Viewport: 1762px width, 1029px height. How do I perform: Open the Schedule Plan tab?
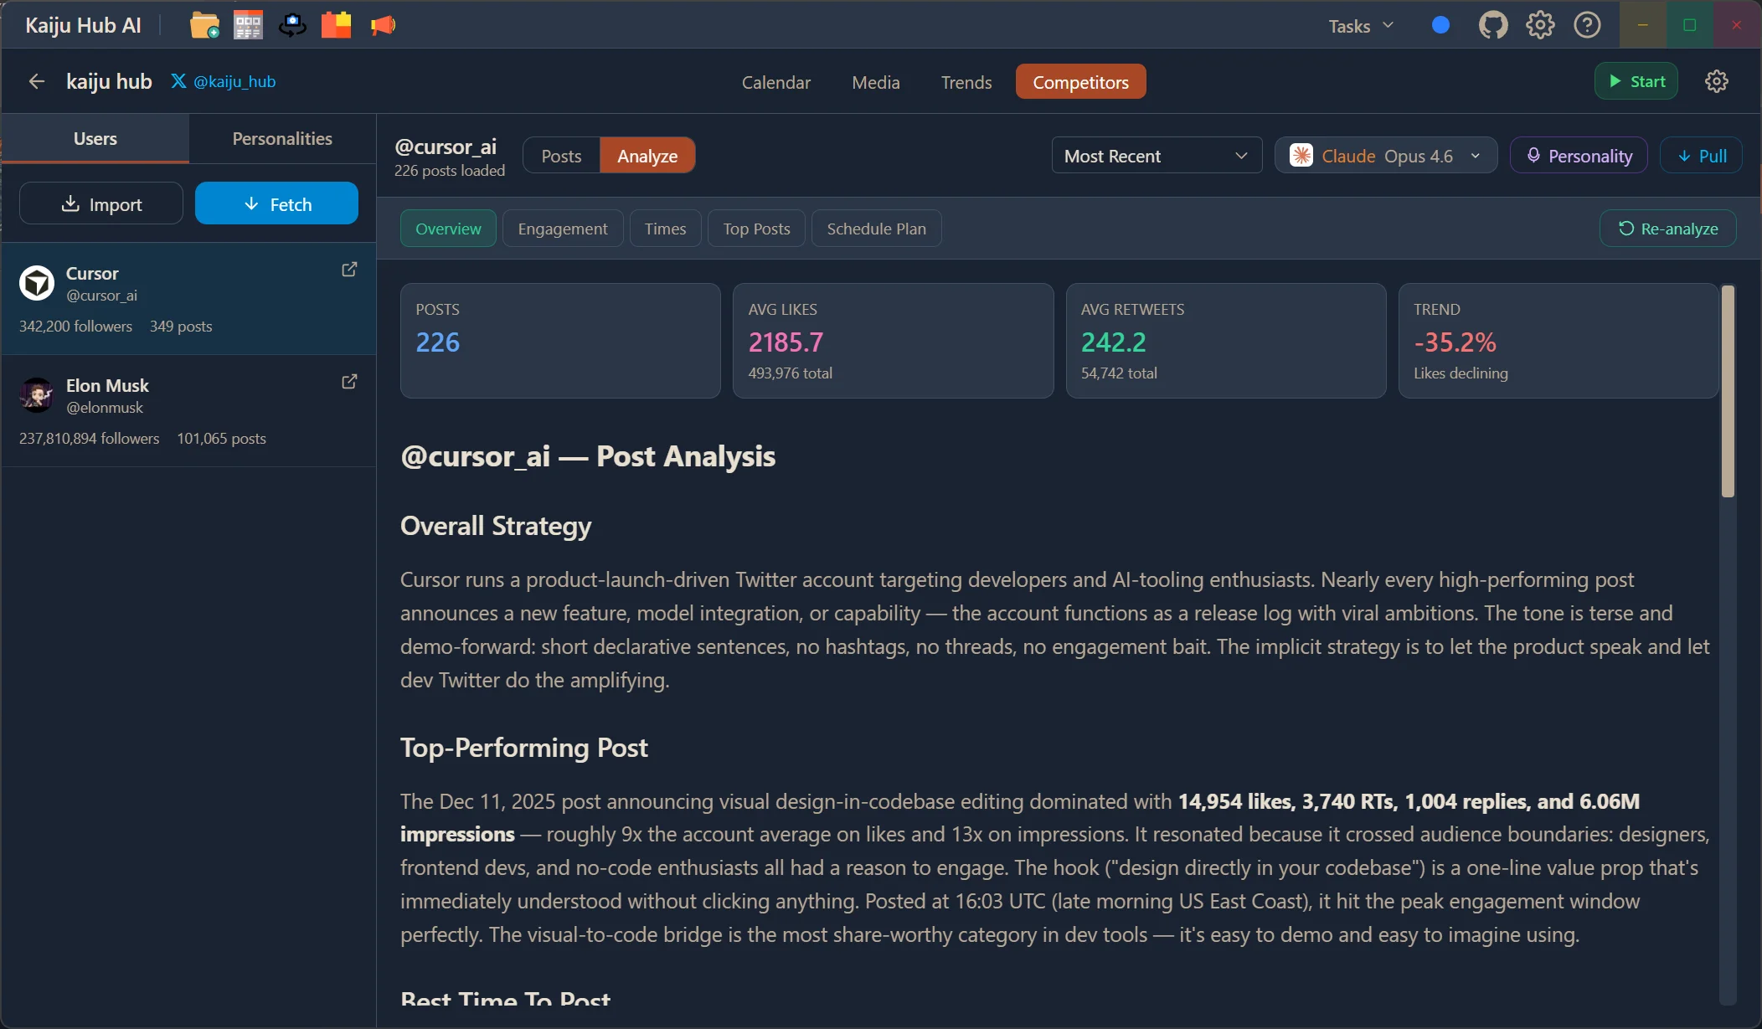click(x=876, y=229)
